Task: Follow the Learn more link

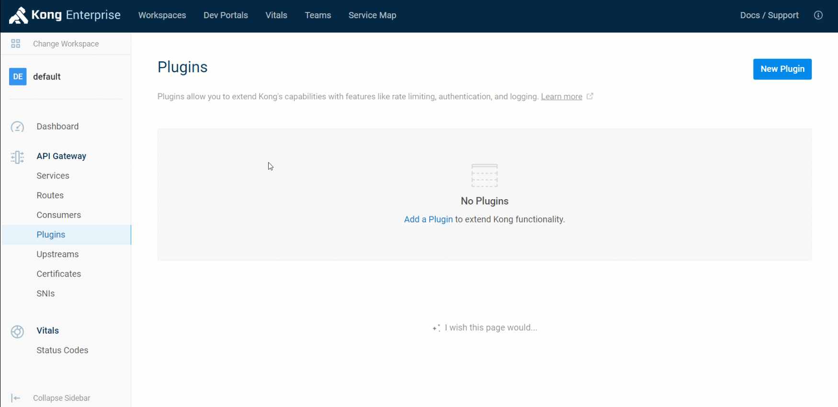Action: point(562,97)
